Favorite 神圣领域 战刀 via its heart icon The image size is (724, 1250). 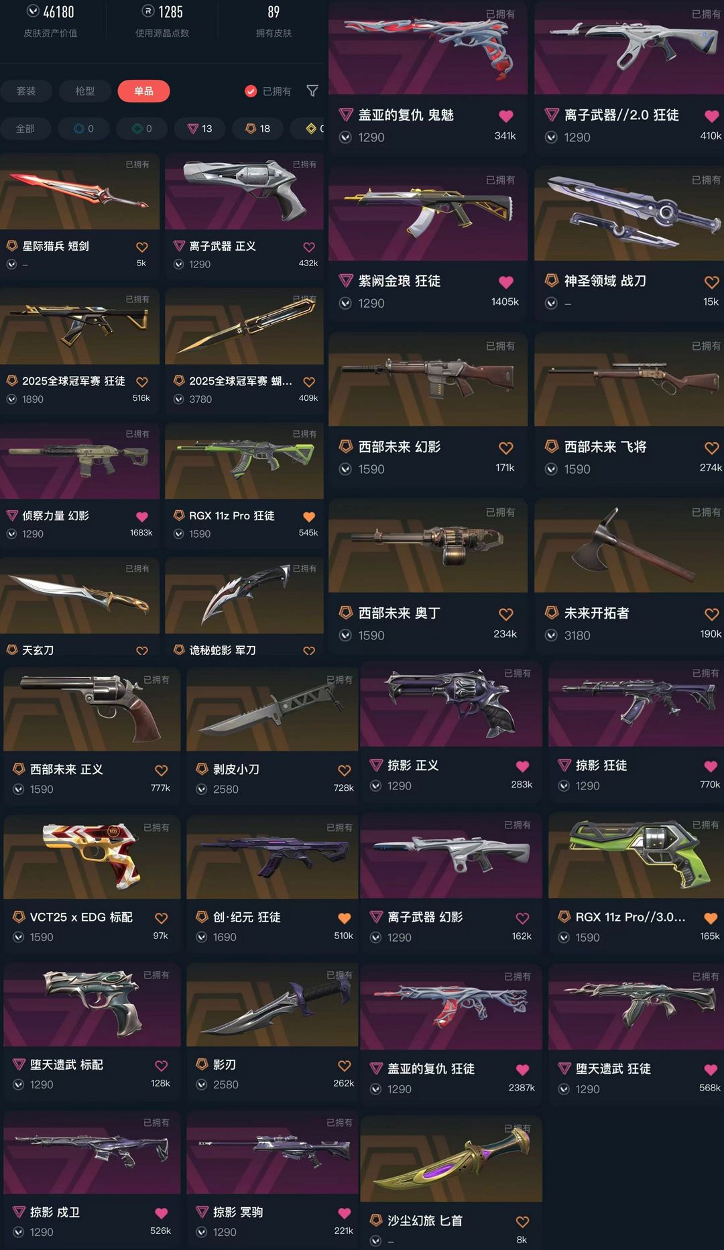click(712, 282)
